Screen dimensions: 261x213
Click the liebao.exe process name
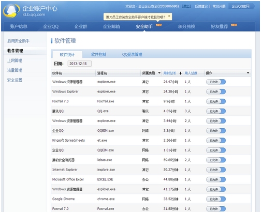(105, 160)
